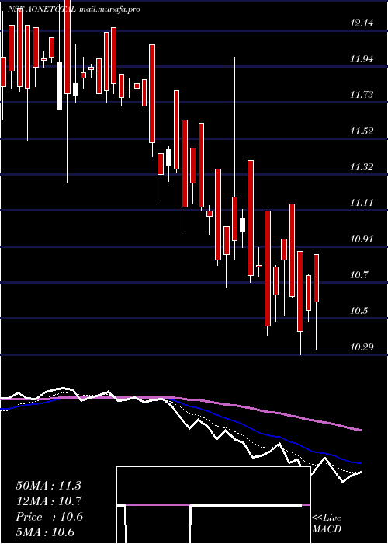Select the 11.32 price axis label

(362, 167)
